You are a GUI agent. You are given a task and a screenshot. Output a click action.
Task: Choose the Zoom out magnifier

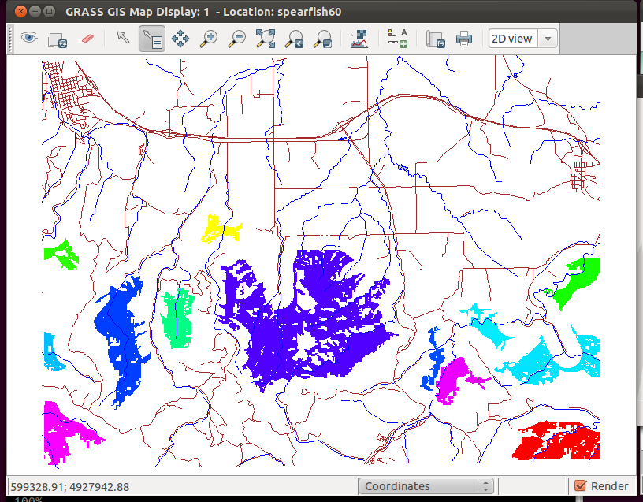236,39
